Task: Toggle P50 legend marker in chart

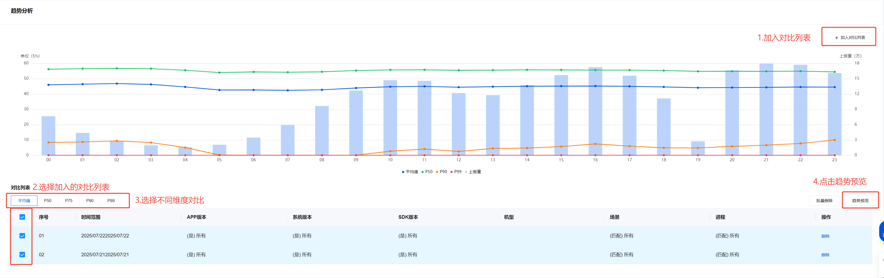Action: tap(423, 172)
